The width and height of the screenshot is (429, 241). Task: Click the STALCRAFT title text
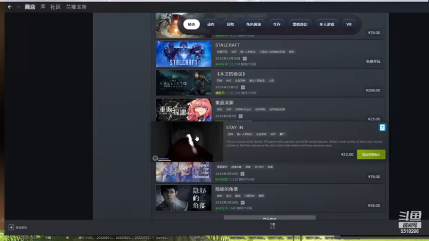tap(227, 45)
